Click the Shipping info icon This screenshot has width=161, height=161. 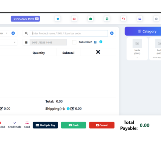(x=68, y=109)
